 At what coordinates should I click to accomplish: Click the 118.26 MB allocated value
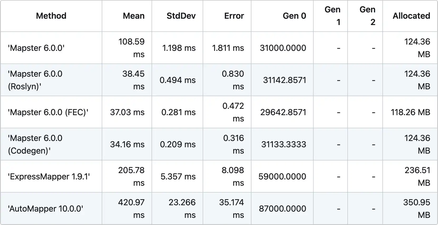pyautogui.click(x=410, y=112)
